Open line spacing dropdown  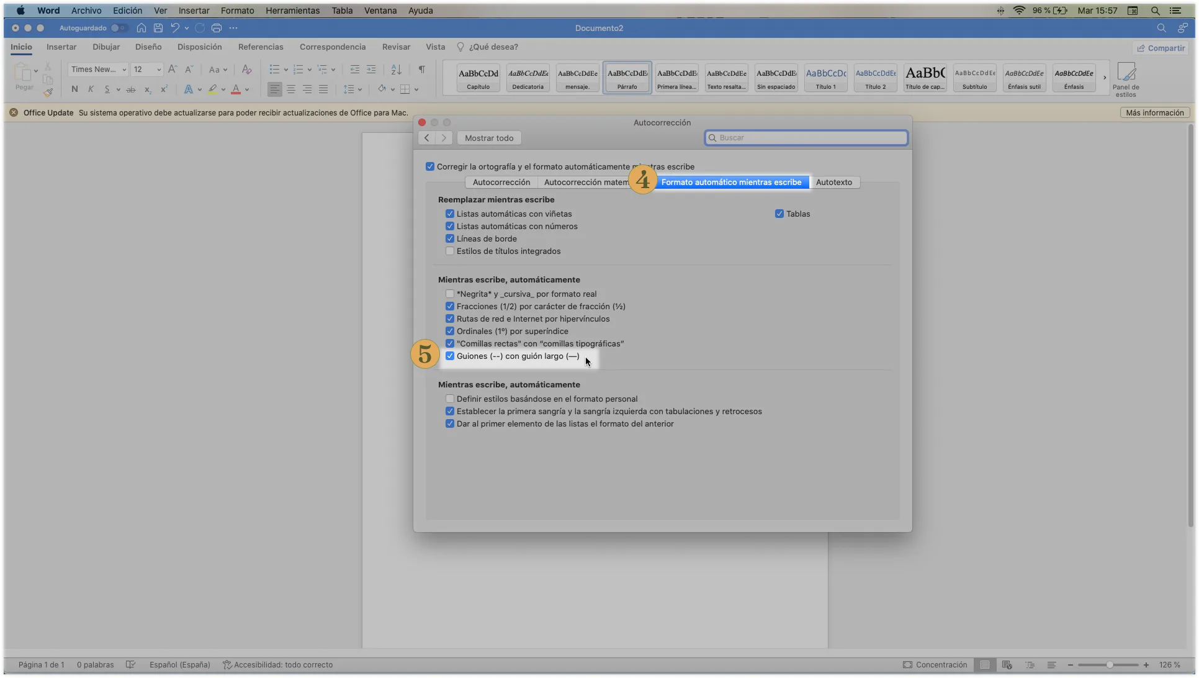[353, 89]
